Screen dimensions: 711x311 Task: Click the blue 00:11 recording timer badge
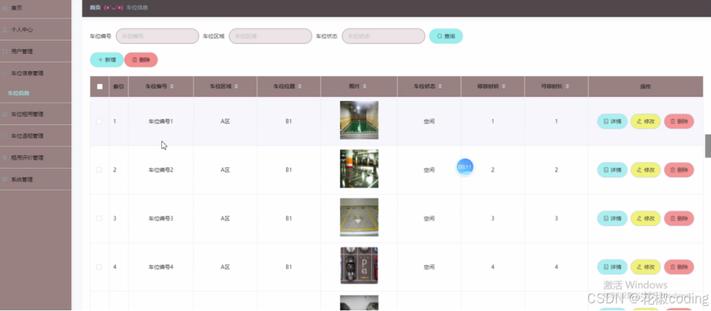465,167
